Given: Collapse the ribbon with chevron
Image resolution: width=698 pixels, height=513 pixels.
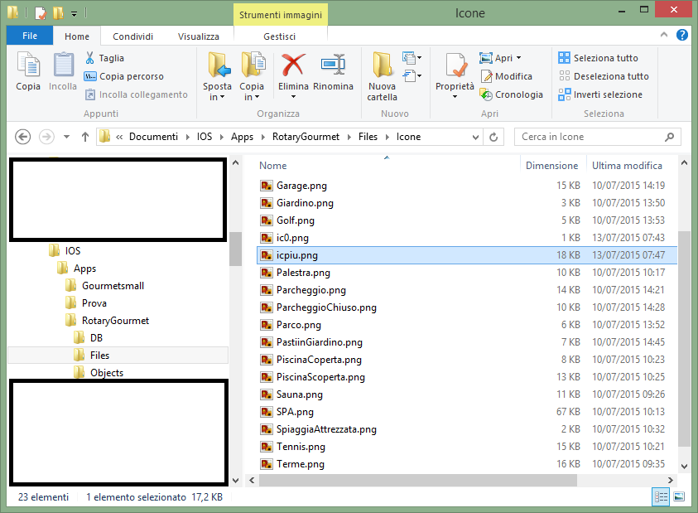Looking at the screenshot, I should pos(664,35).
